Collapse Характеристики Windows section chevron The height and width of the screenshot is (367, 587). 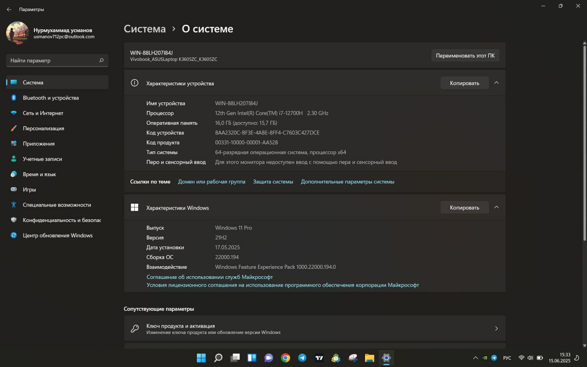pos(496,207)
